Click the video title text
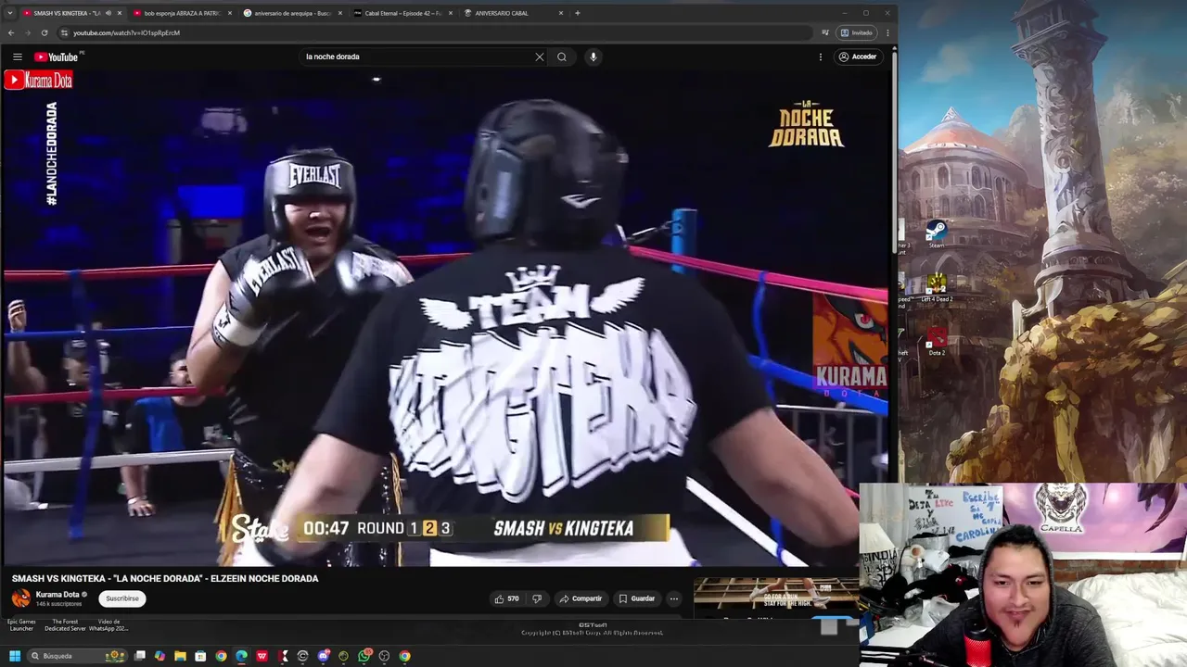This screenshot has width=1187, height=667. click(165, 578)
